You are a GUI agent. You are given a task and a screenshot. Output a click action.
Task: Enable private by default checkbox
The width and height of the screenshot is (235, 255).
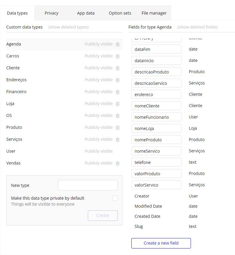(115, 198)
